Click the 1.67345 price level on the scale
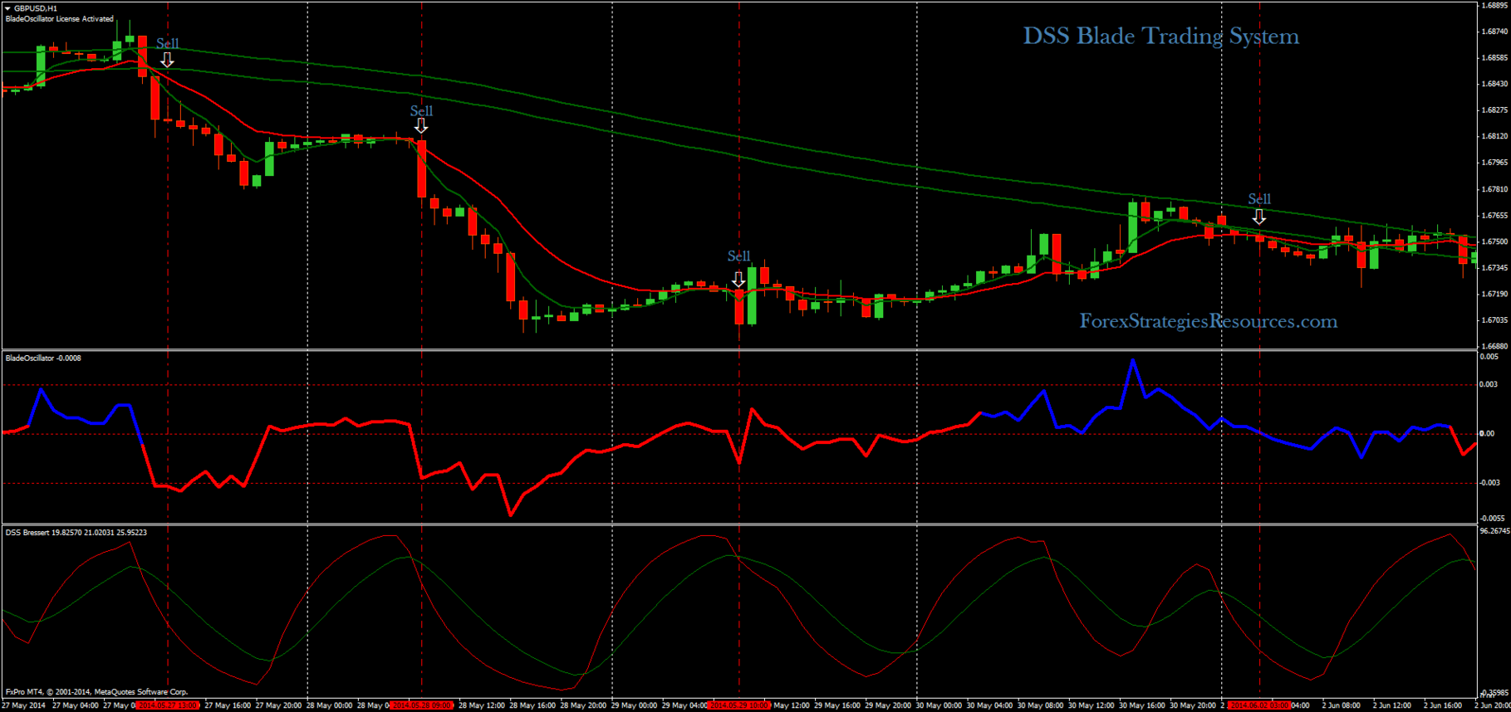1511x712 pixels. 1494,268
